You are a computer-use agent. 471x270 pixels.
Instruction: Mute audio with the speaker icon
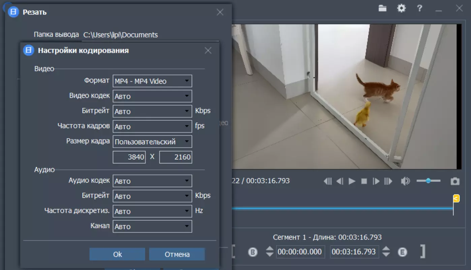tap(405, 181)
